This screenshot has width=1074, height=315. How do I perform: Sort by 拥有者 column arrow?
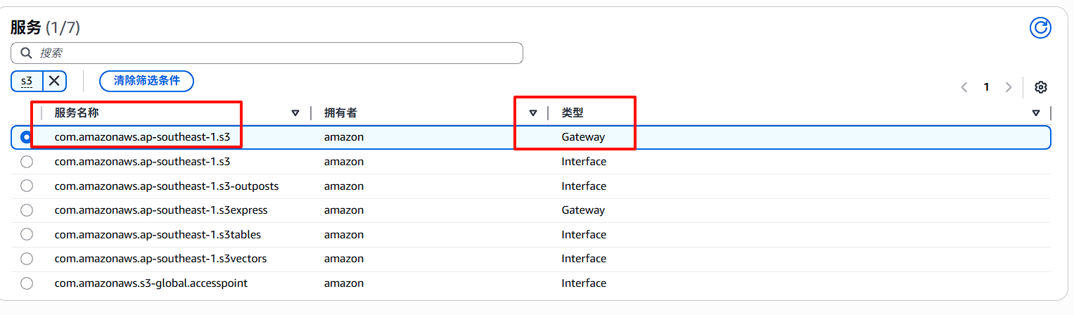pyautogui.click(x=533, y=112)
